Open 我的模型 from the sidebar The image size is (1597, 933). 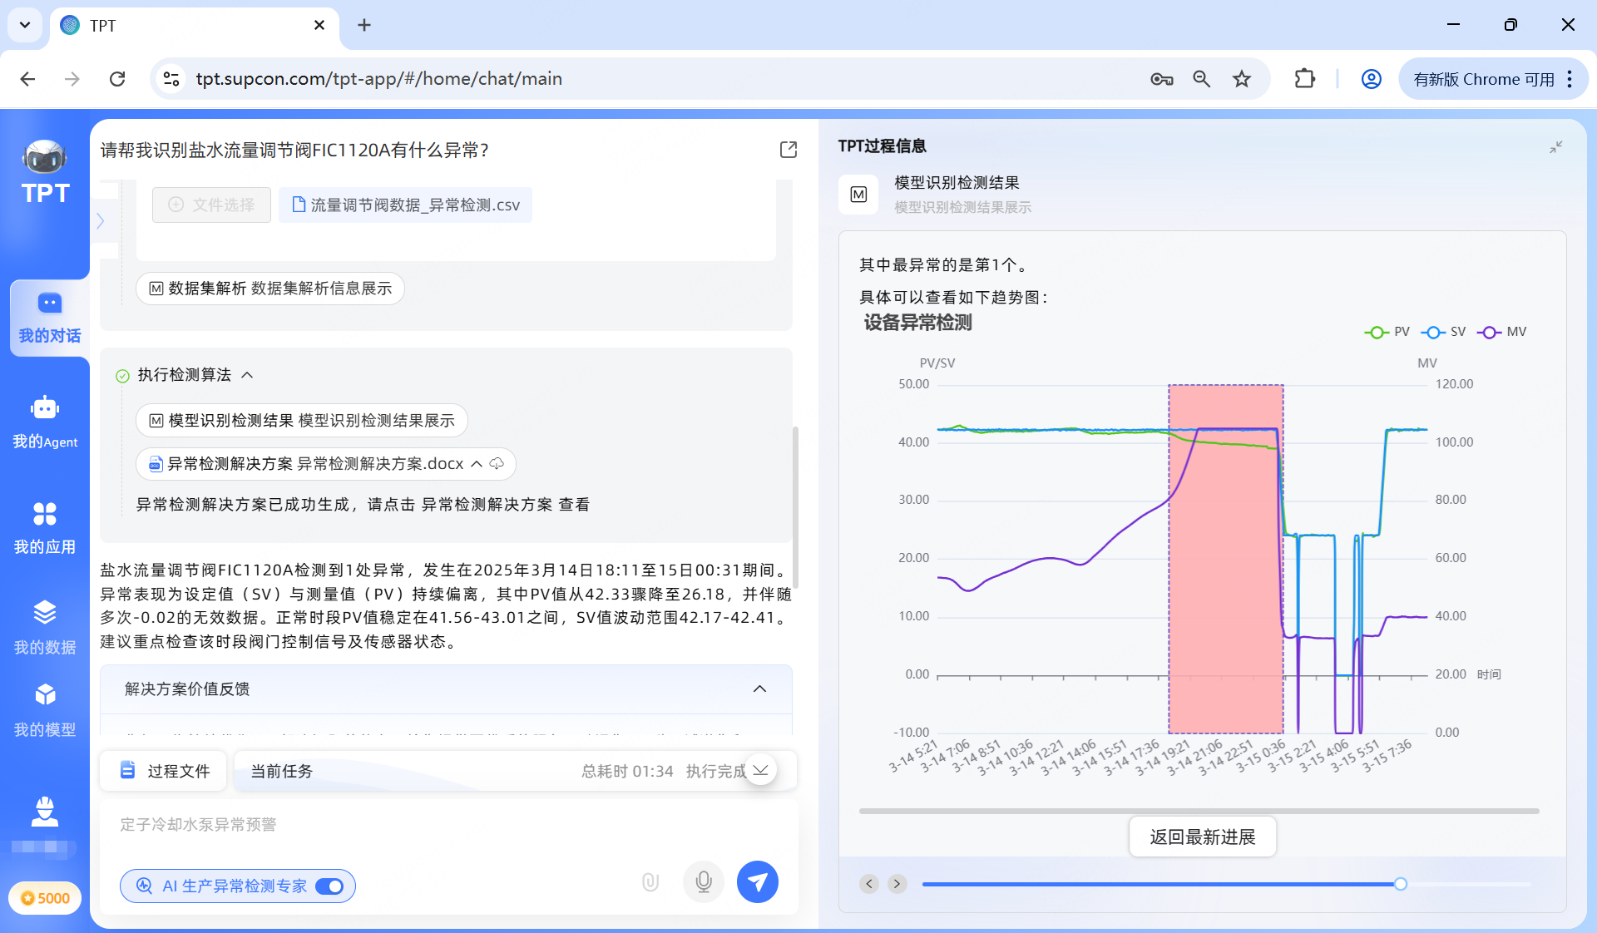coord(45,709)
